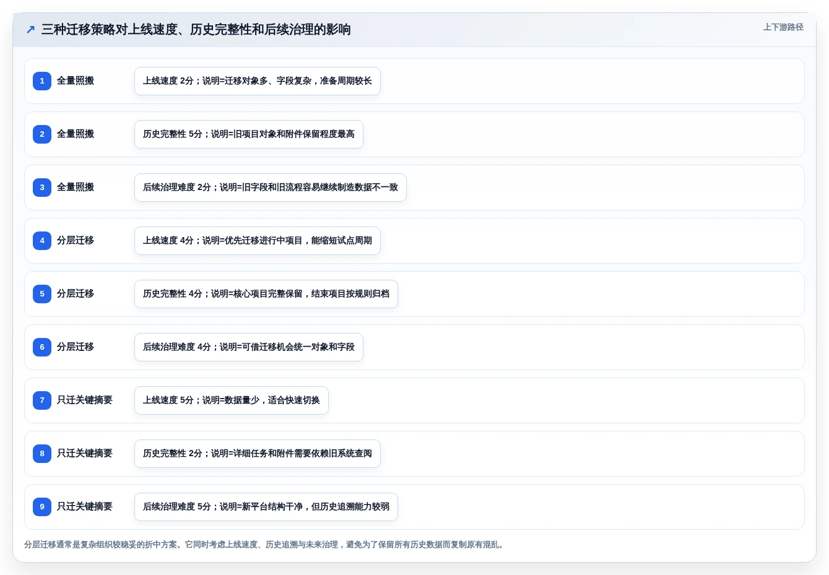Open the 后续治理难度 2分 detail chip
The image size is (829, 575).
[x=271, y=188]
